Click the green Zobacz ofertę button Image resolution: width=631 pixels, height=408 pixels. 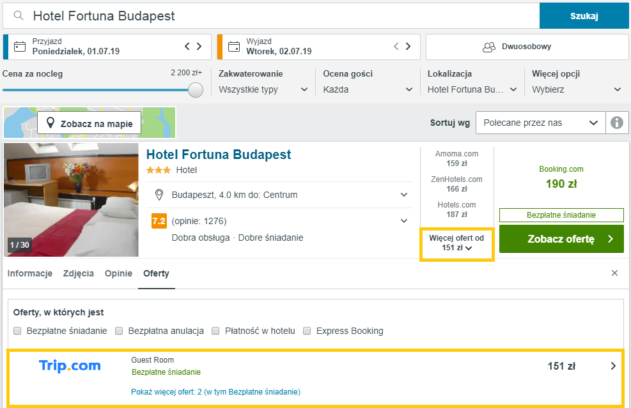click(561, 239)
